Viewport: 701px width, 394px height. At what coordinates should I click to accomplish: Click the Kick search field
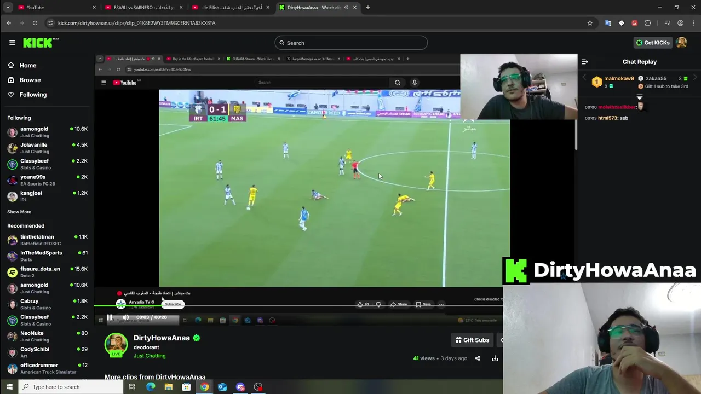[x=351, y=43]
